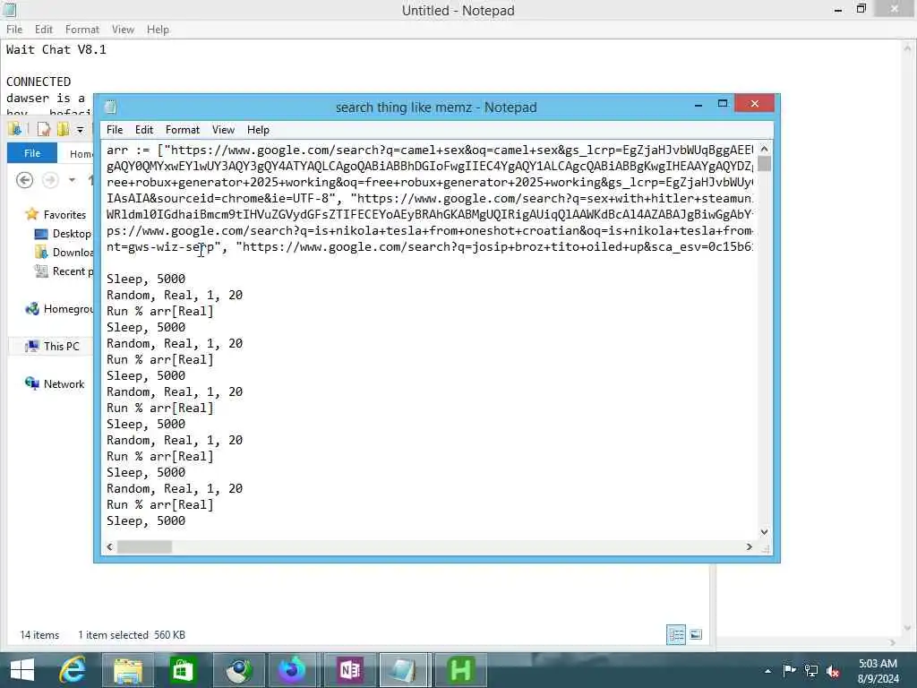The height and width of the screenshot is (688, 917).
Task: Close the search thing like memz Notepad
Action: [x=754, y=104]
